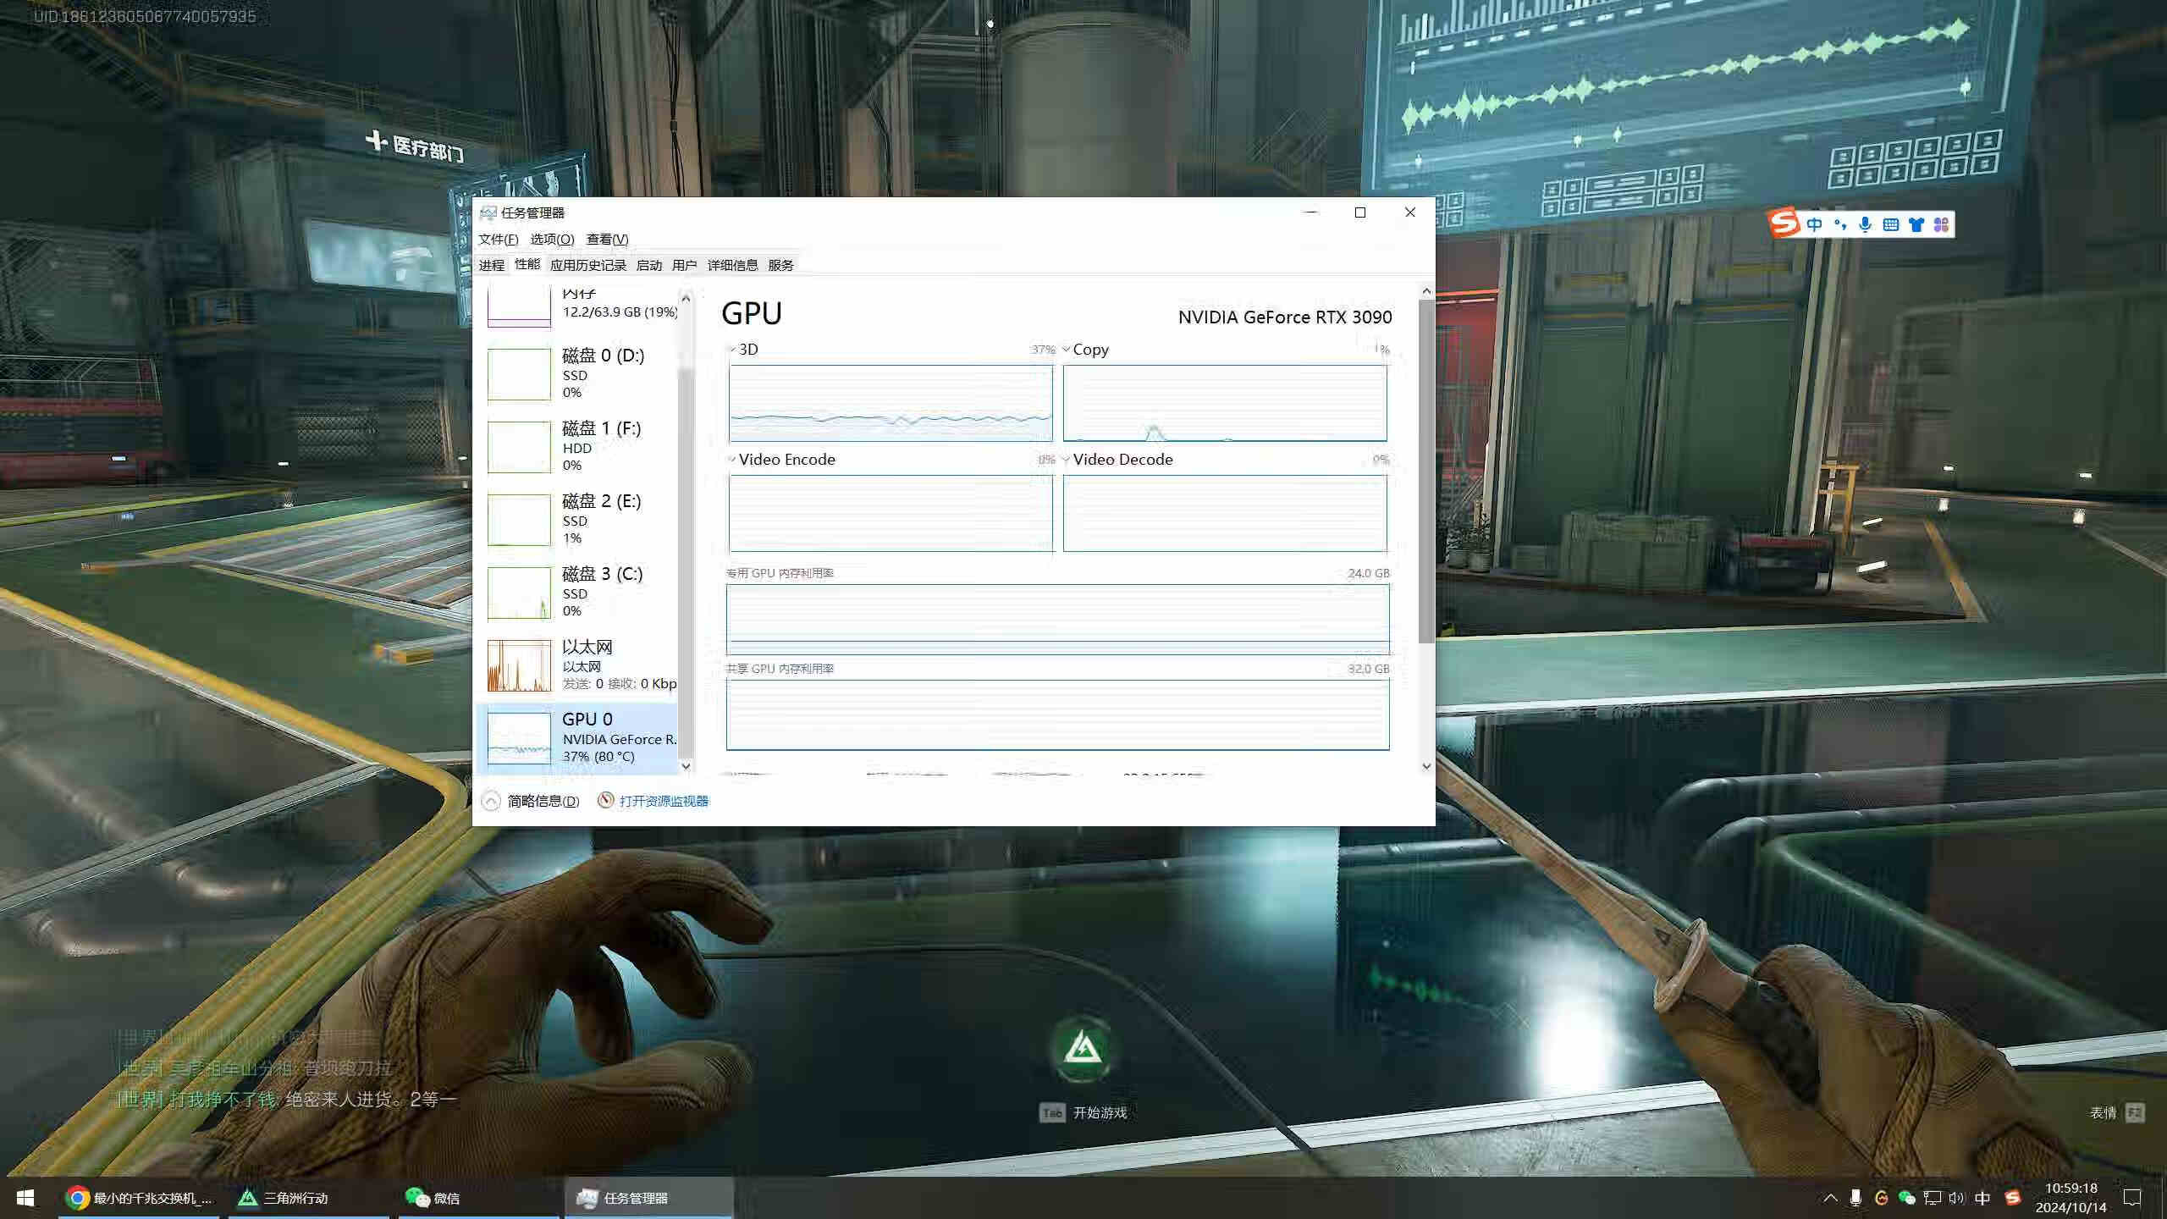Screen dimensions: 2167x1219
Task: Switch to the 用户 tab
Action: pos(684,265)
